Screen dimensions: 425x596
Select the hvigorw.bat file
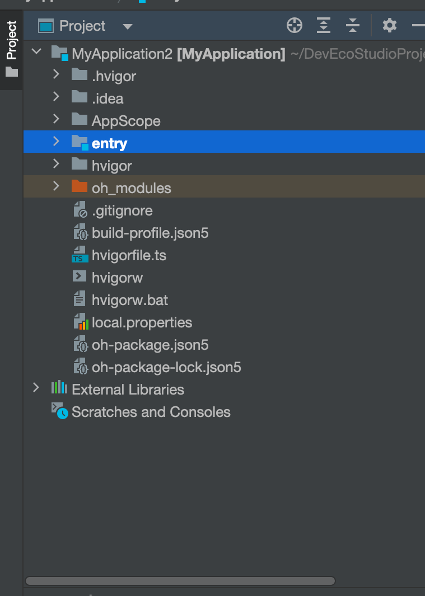click(130, 301)
